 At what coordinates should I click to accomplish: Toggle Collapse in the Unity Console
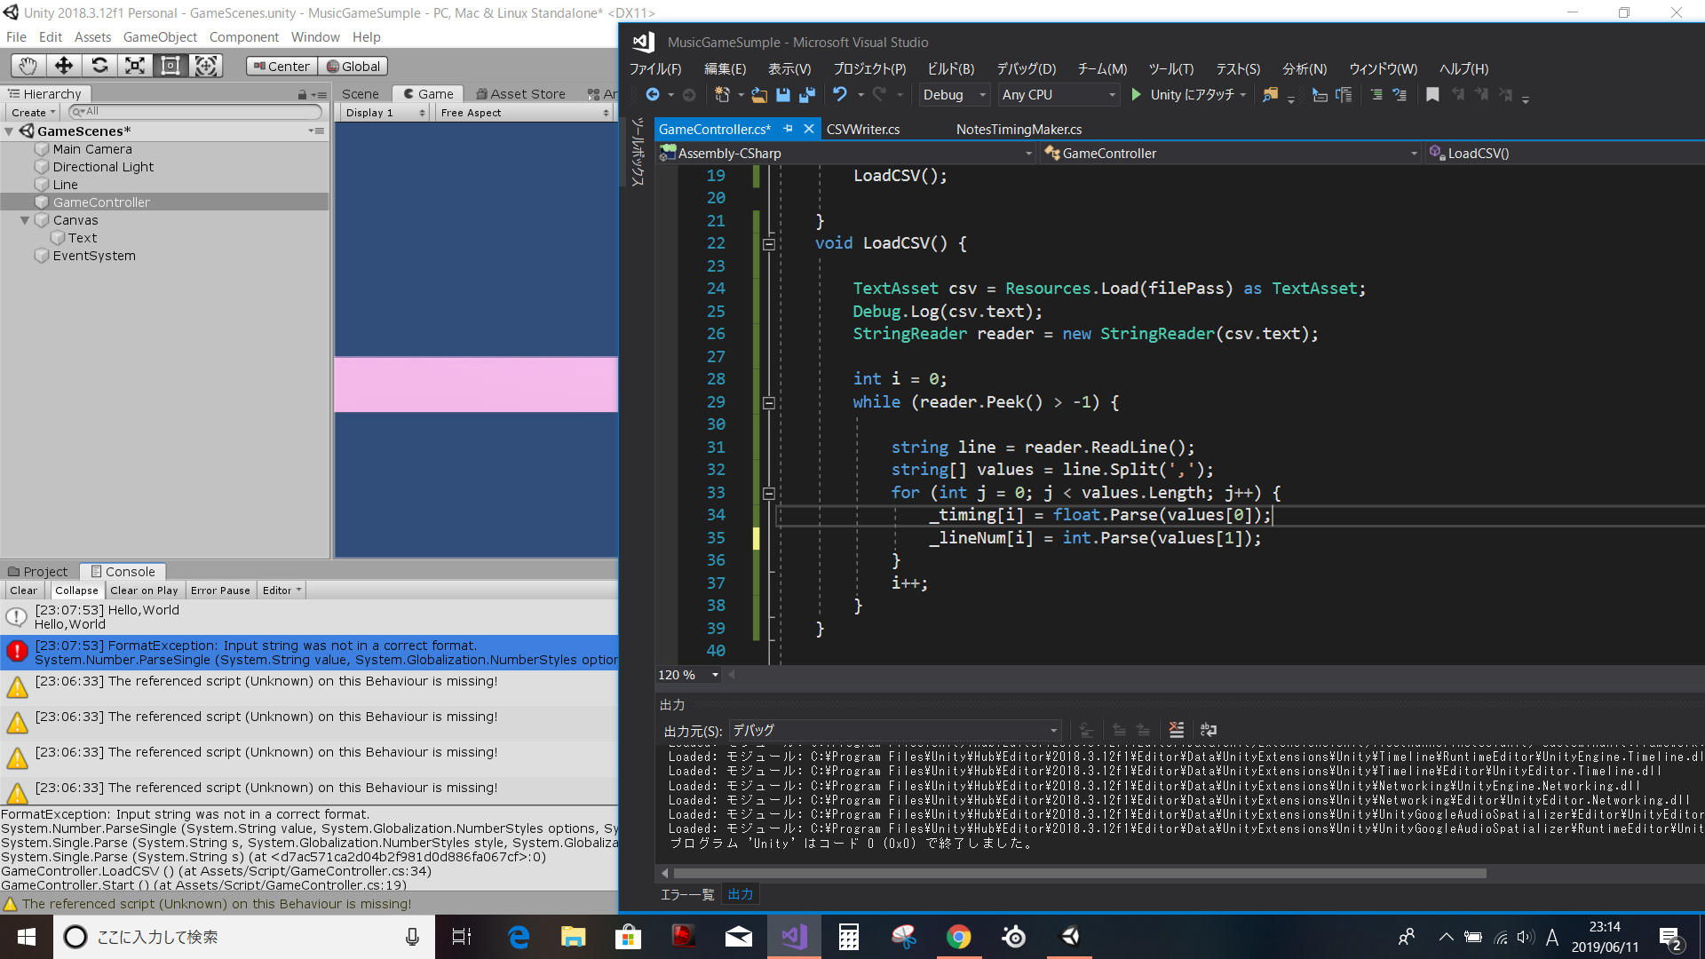[76, 590]
